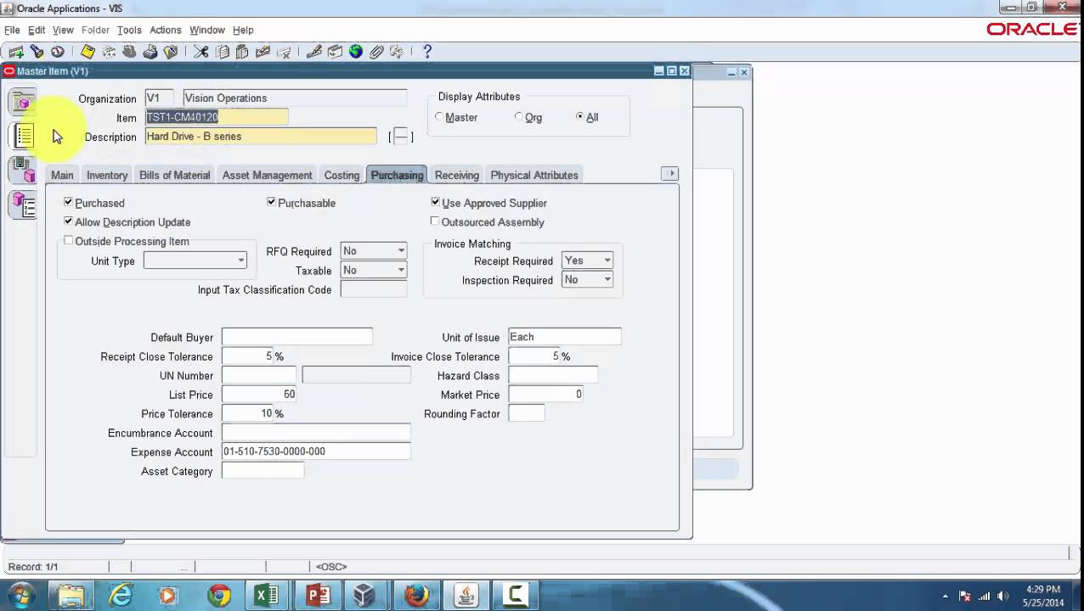Select the All display attributes radio
This screenshot has height=611, width=1084.
(x=580, y=117)
